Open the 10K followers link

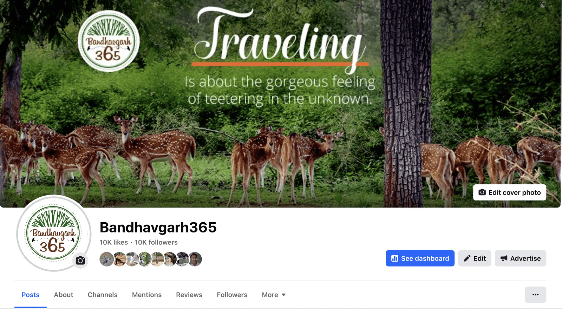click(156, 242)
